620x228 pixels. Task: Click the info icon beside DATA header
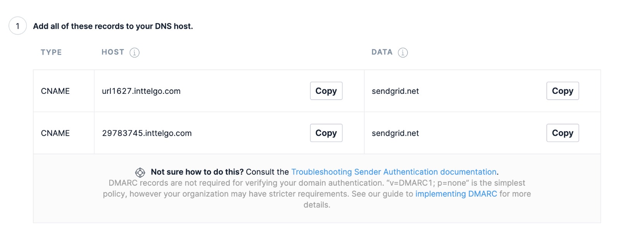click(403, 52)
